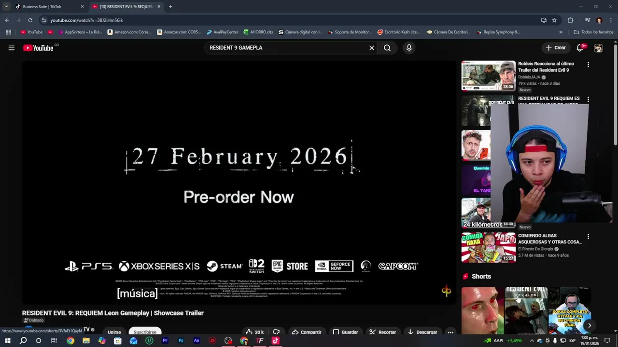Click the Compartir share button
The height and width of the screenshot is (347, 618).
[307, 332]
